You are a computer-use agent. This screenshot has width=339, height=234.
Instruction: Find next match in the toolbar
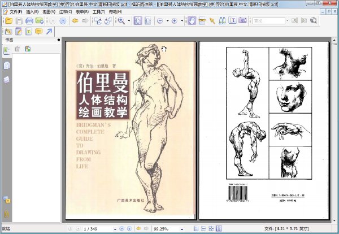click(x=304, y=20)
